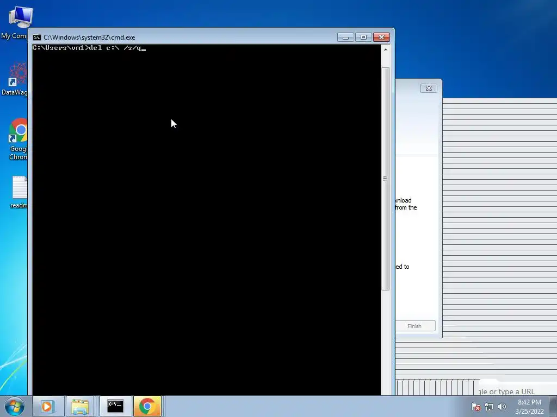
Task: Close the dialog behind the command prompt
Action: tap(429, 89)
